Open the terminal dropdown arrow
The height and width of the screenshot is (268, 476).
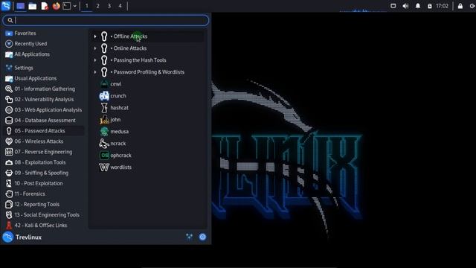pyautogui.click(x=74, y=6)
